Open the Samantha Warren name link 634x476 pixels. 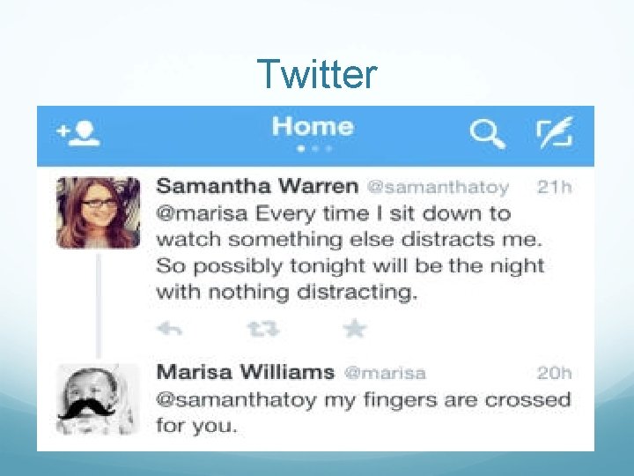click(257, 187)
